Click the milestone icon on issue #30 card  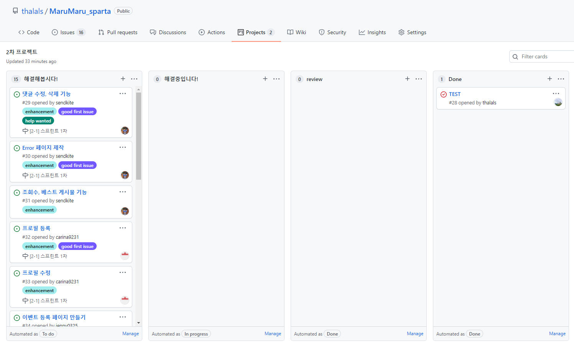pyautogui.click(x=25, y=175)
